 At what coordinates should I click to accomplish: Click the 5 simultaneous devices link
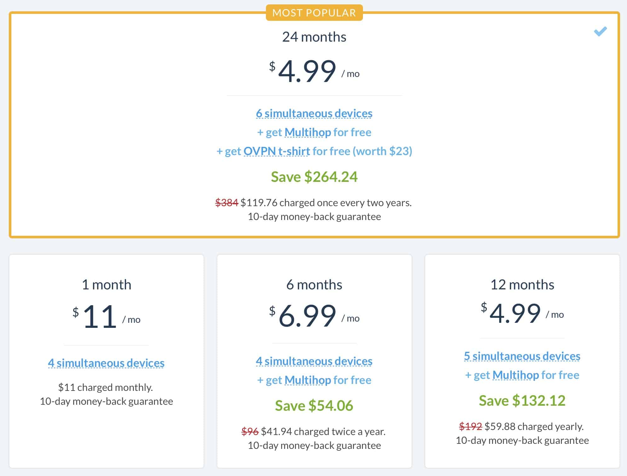pyautogui.click(x=522, y=356)
